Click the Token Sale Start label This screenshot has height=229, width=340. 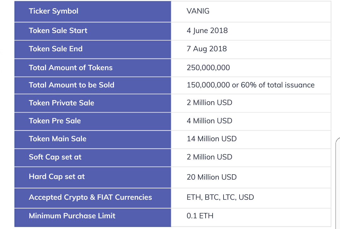pyautogui.click(x=58, y=31)
